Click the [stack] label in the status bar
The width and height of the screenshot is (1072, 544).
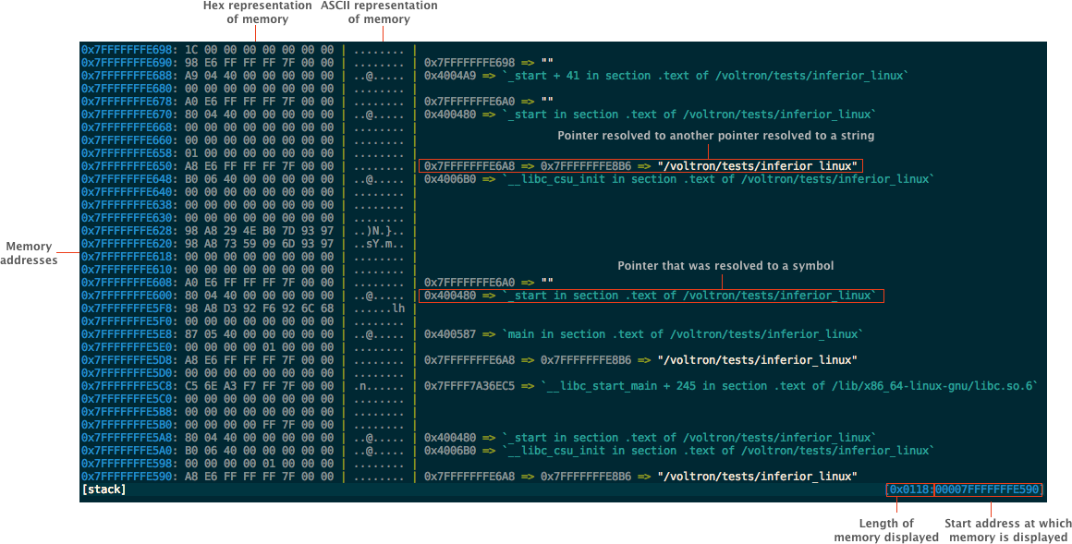[x=104, y=490]
